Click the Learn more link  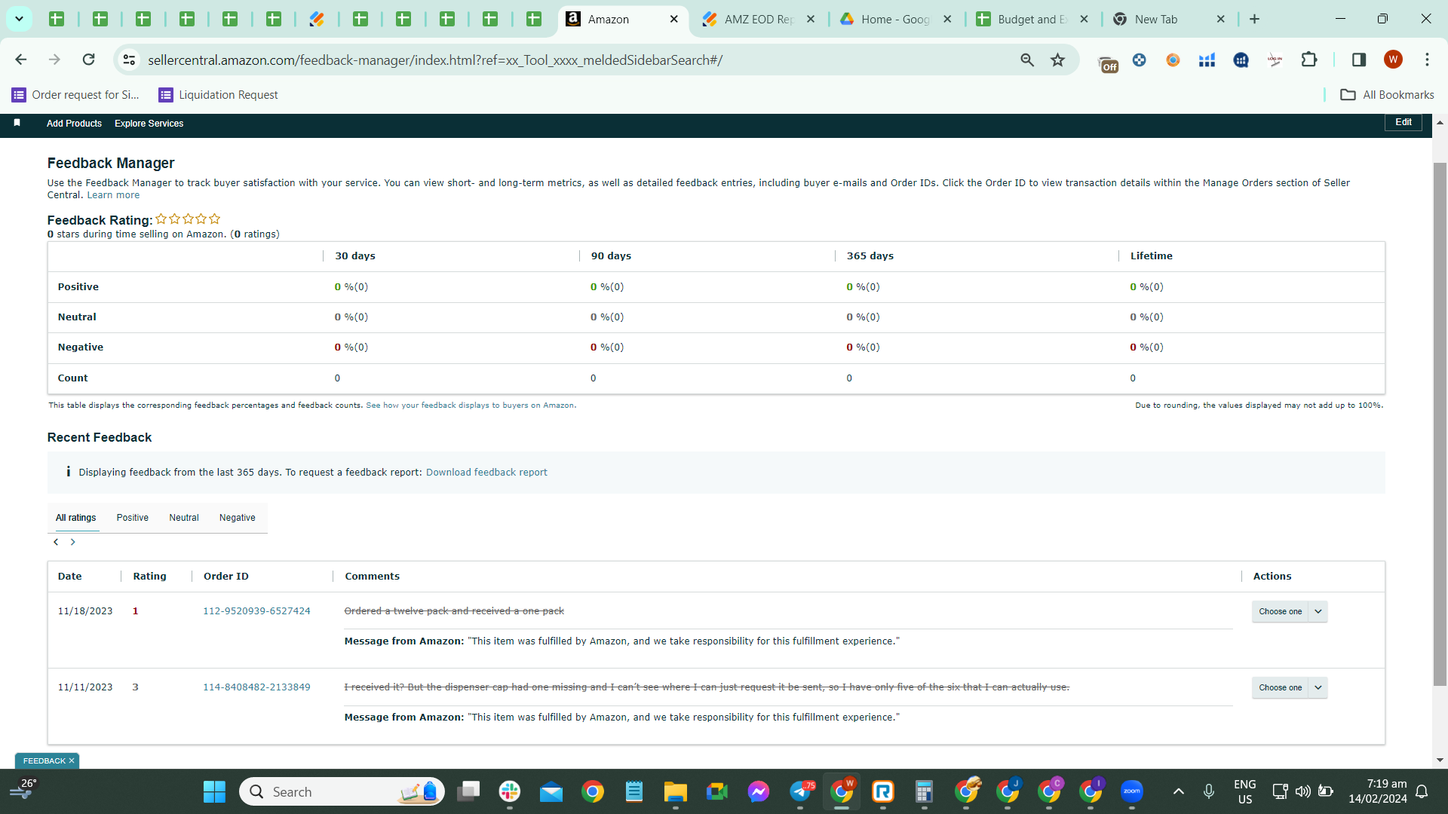click(113, 195)
